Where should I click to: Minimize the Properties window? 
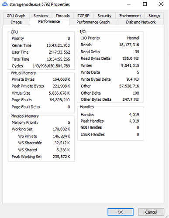(129, 4)
